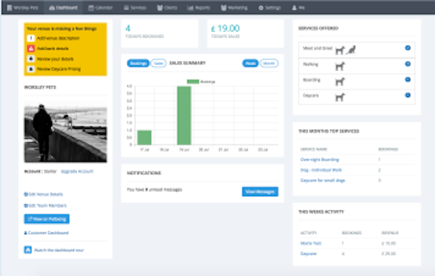Click the Dashboard gauge icon in the navigation bar

pyautogui.click(x=52, y=8)
